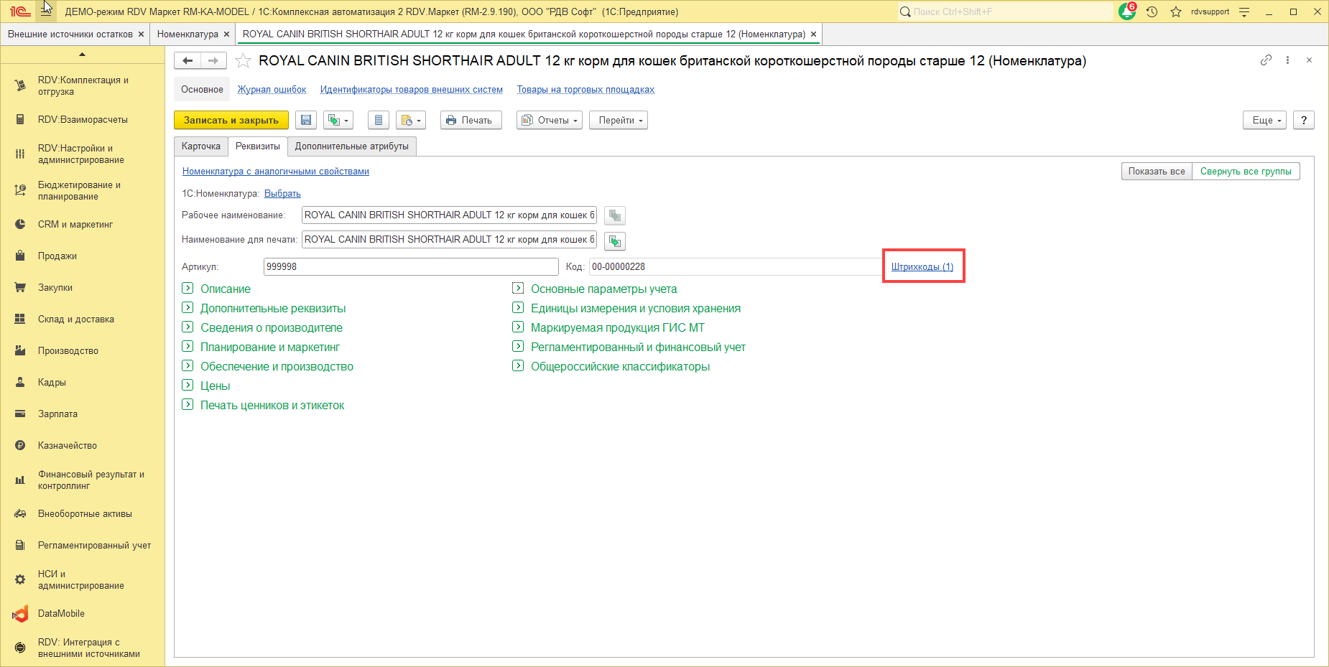Click Записать и закрыть button
1329x667 pixels.
(231, 120)
